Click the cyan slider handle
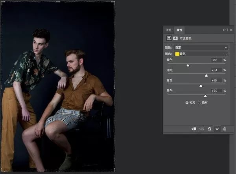The image size is (236, 174). tap(188, 65)
